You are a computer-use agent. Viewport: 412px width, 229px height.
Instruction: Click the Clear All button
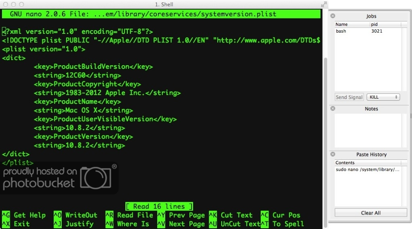click(x=370, y=213)
